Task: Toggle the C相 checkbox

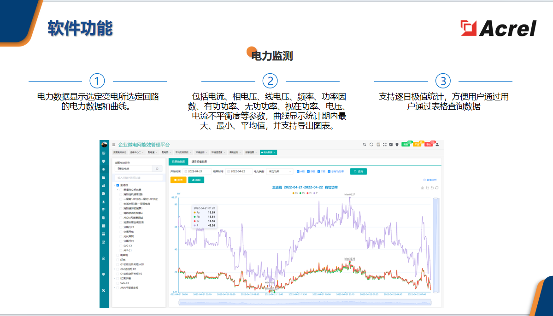Action: (319, 171)
